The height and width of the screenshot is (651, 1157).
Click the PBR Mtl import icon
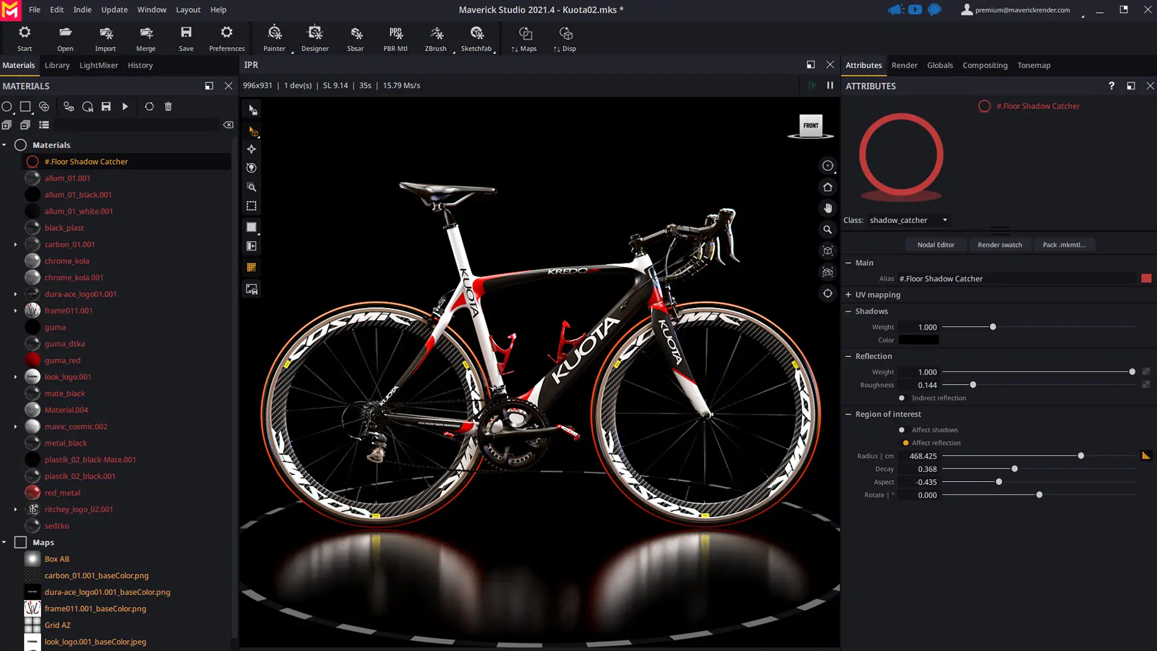point(395,39)
